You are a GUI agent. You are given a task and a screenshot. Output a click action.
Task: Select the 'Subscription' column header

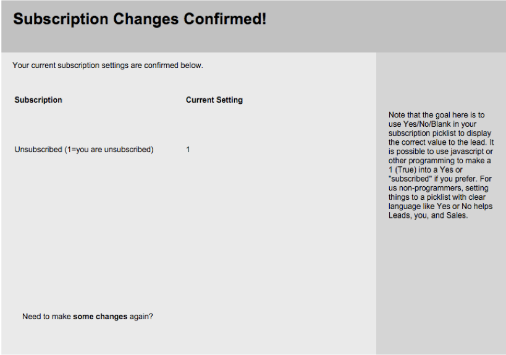[x=38, y=100]
